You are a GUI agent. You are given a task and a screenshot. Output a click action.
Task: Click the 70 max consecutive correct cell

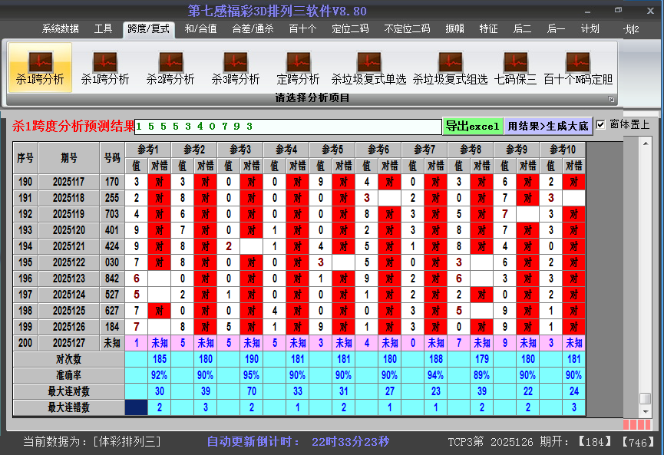(252, 391)
